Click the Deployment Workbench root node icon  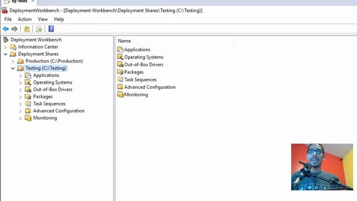pyautogui.click(x=6, y=40)
